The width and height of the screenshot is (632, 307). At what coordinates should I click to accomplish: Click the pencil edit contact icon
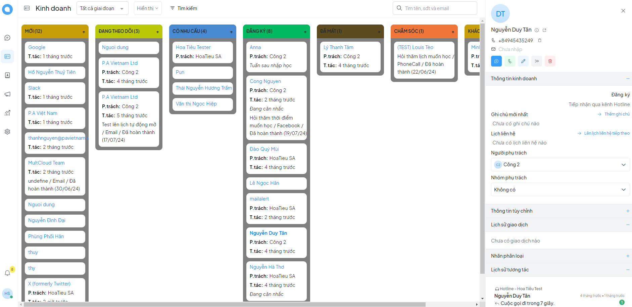[x=523, y=61]
